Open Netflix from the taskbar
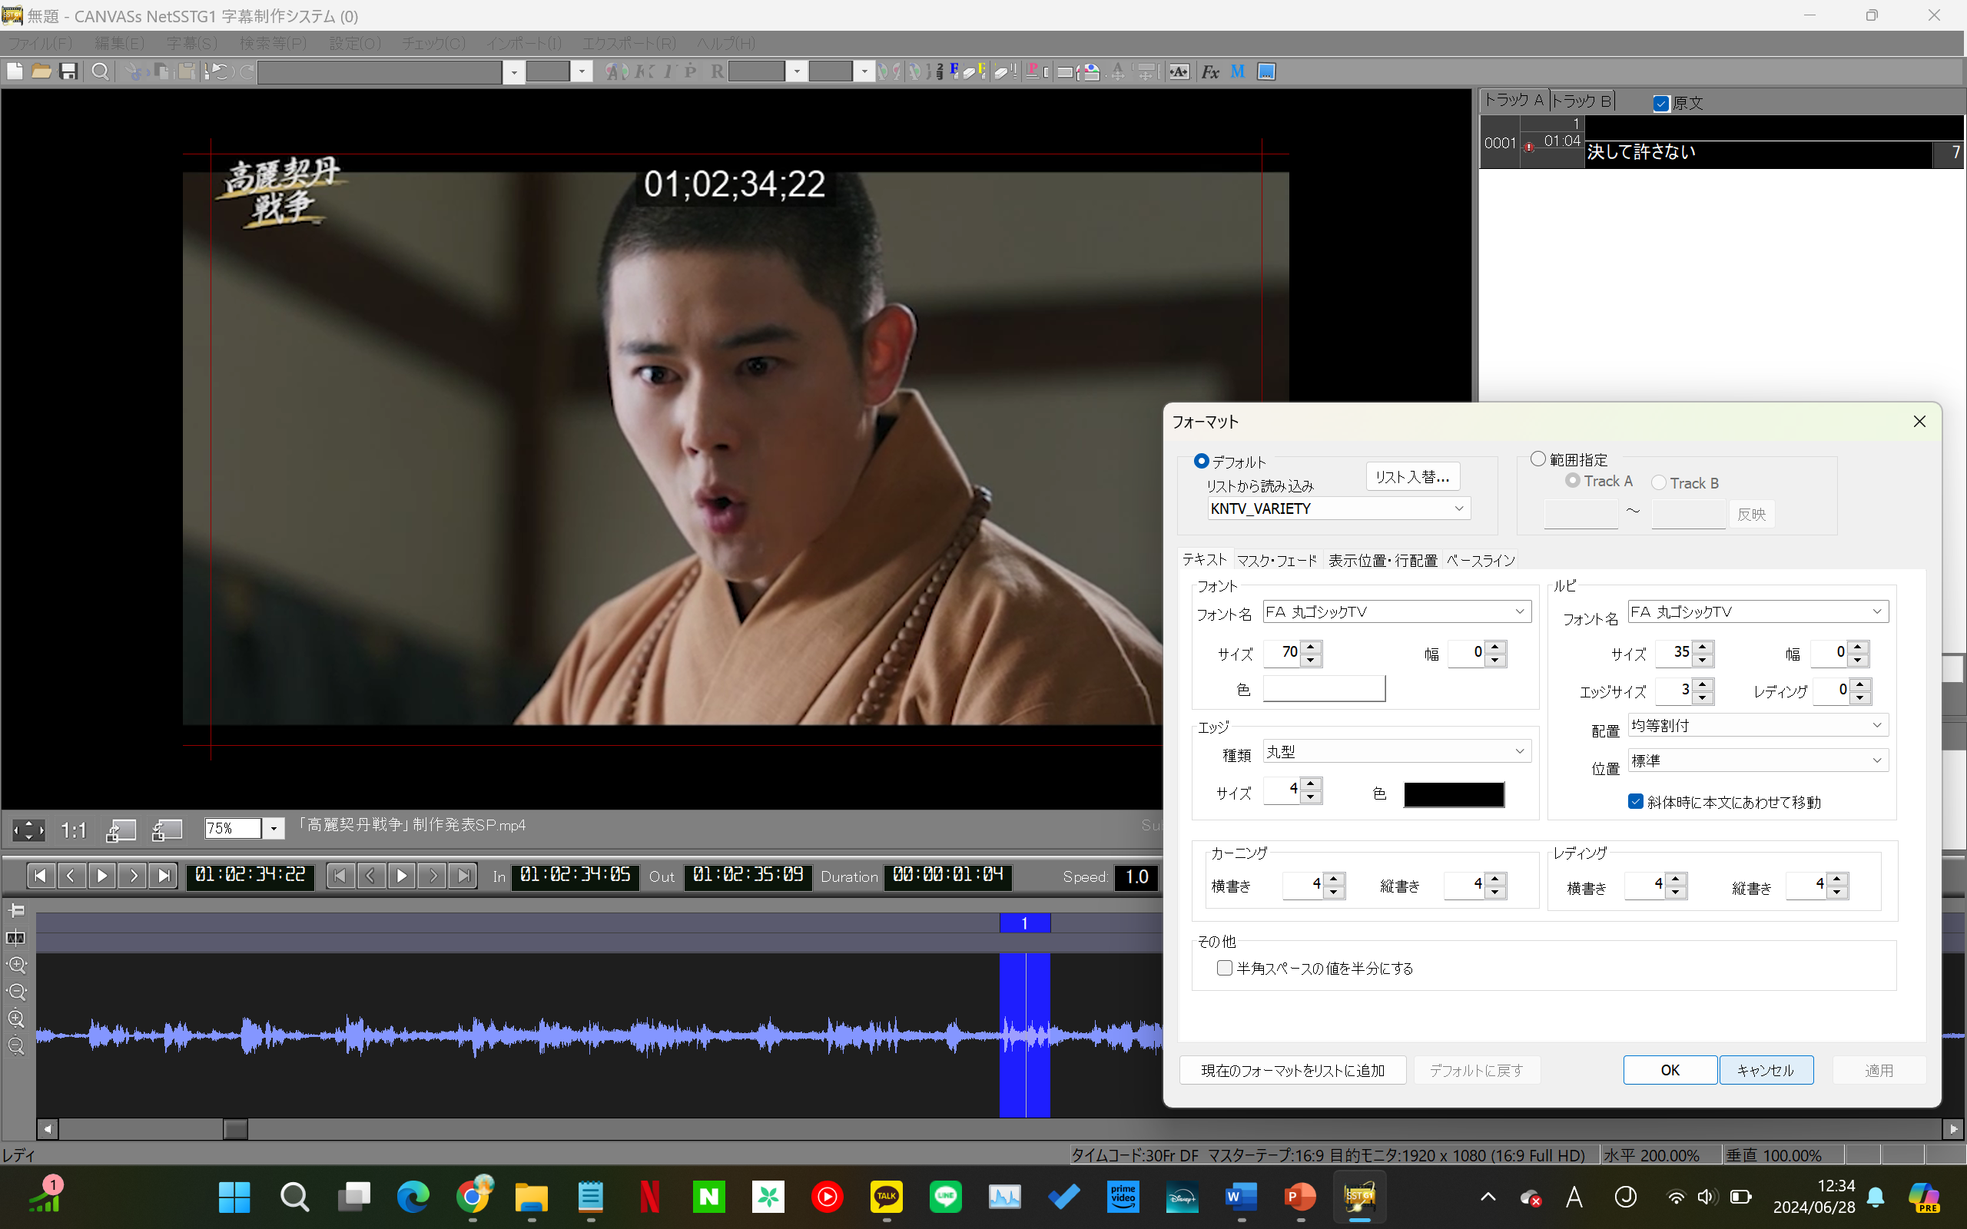Viewport: 1967px width, 1229px height. (x=649, y=1197)
